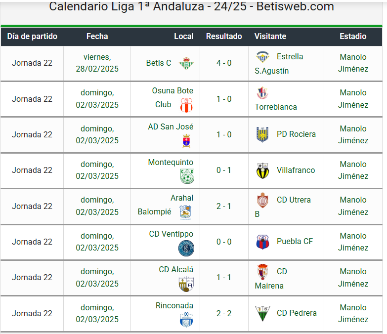Click the Osuna Bote Club striped crest
This screenshot has width=387, height=334.
coord(186,105)
